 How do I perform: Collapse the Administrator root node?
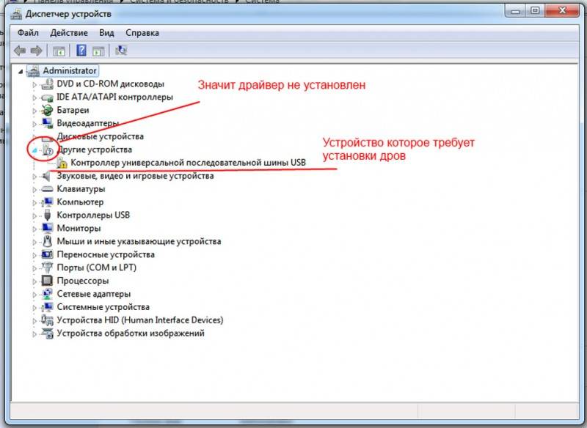pos(21,71)
